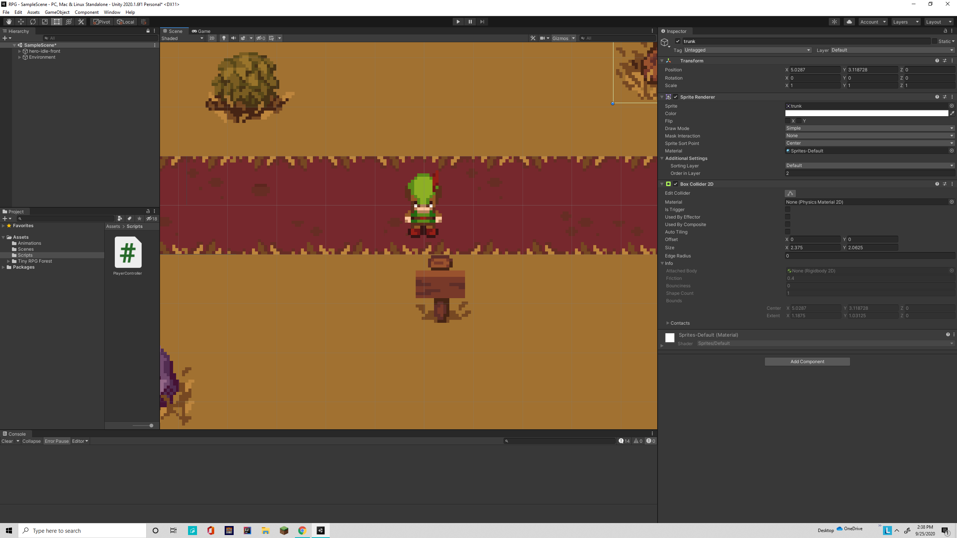Select the Console tab

point(14,434)
